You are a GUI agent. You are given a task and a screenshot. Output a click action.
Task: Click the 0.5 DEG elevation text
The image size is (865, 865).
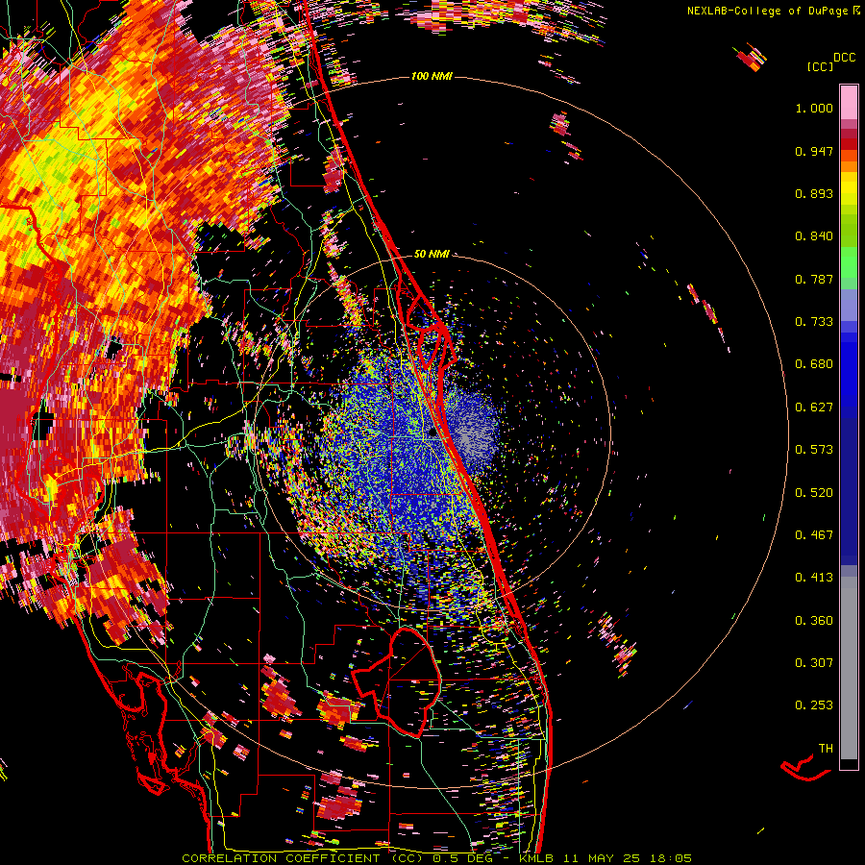tap(462, 858)
